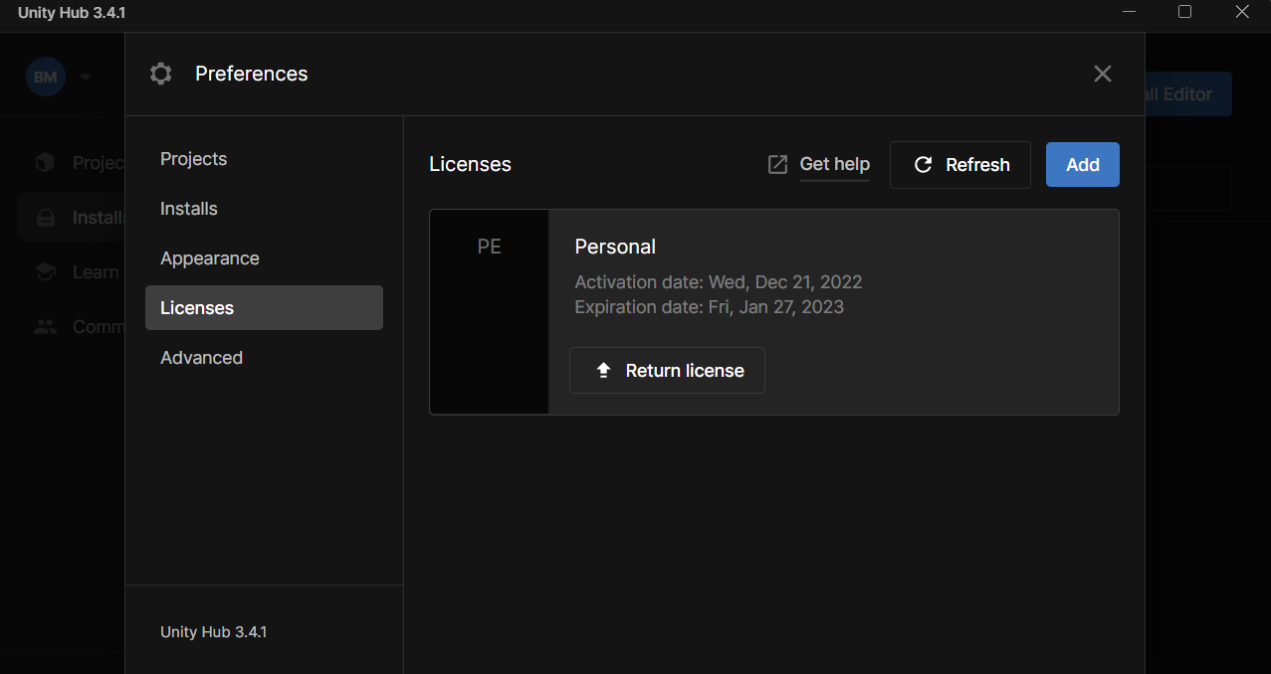Viewport: 1271px width, 674px height.
Task: Open the Installs preferences section
Action: (264, 209)
